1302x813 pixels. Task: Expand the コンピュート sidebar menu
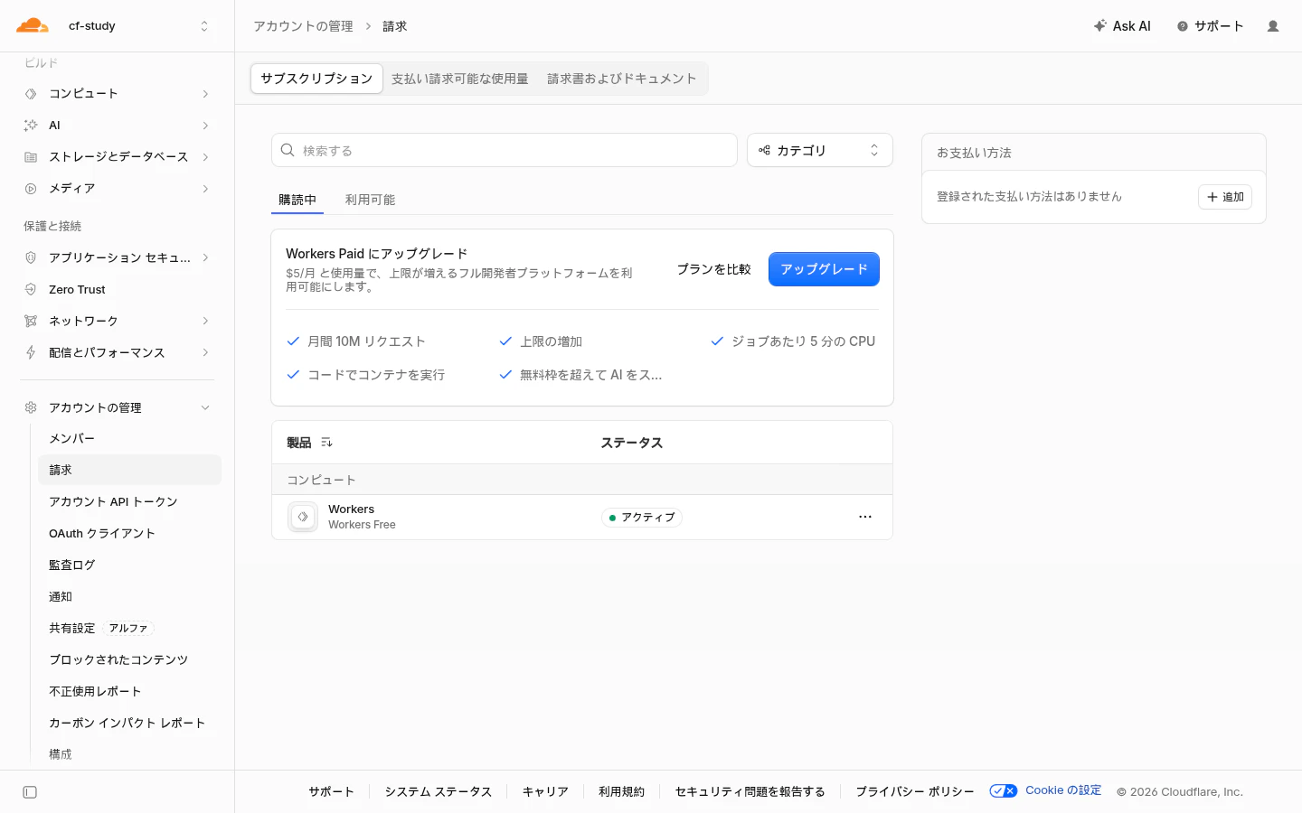205,94
